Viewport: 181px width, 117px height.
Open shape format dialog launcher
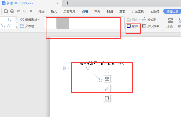click(162, 30)
